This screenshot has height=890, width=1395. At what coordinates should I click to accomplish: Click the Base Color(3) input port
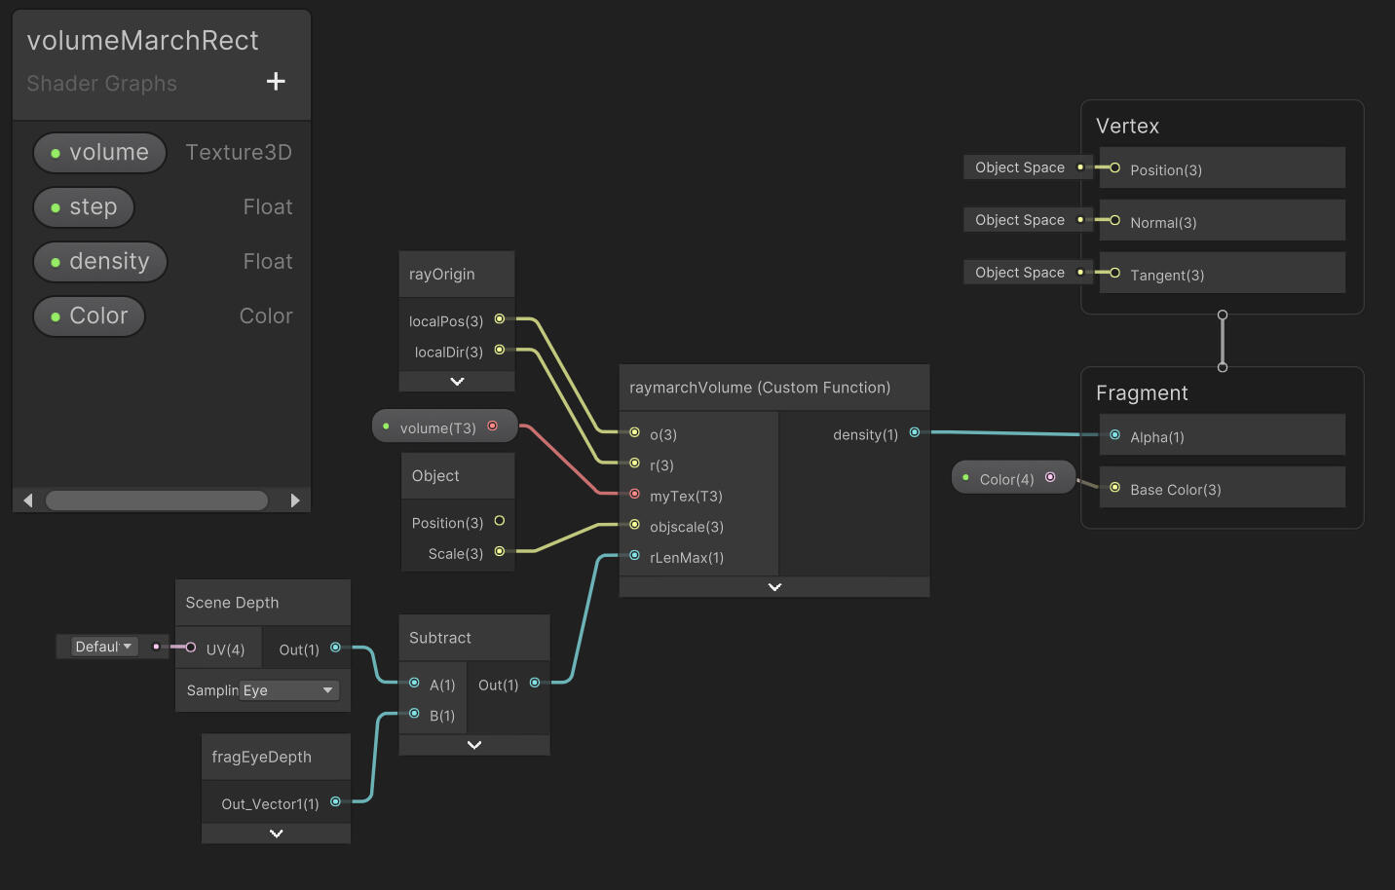pos(1114,488)
